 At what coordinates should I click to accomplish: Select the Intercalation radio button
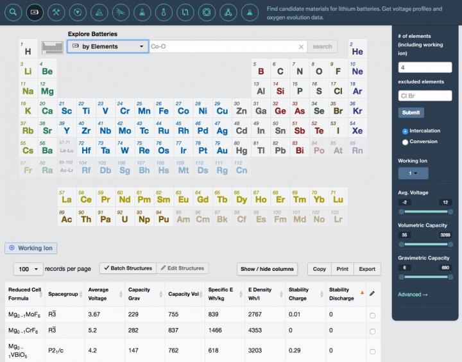(405, 131)
